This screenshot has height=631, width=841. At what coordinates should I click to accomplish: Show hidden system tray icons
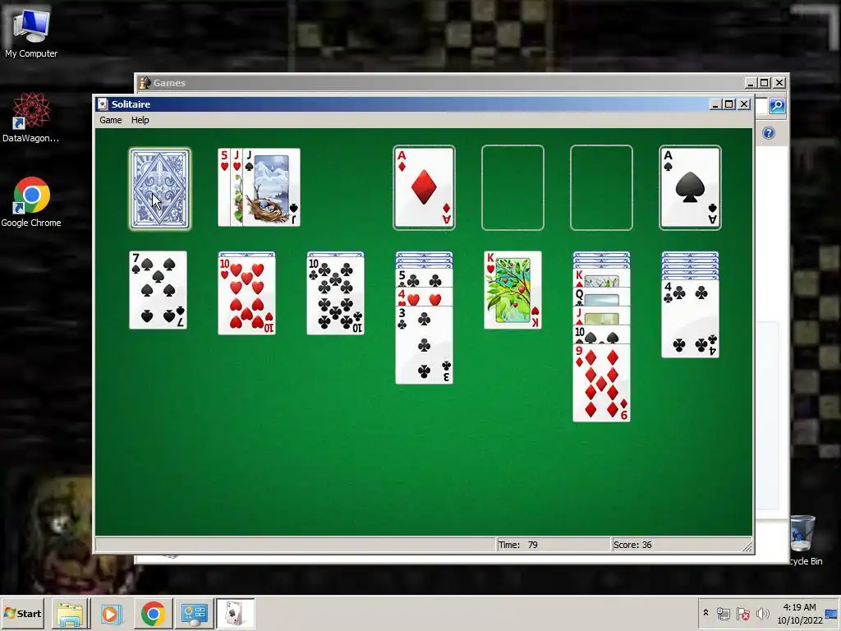705,613
